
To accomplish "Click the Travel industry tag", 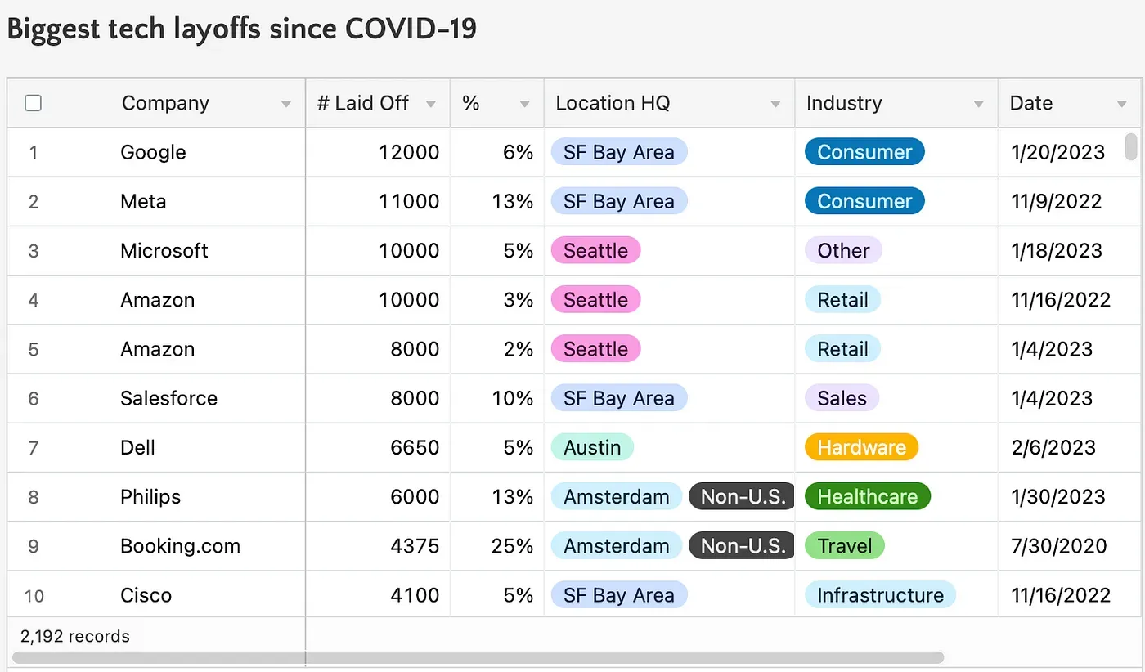I will click(x=845, y=545).
